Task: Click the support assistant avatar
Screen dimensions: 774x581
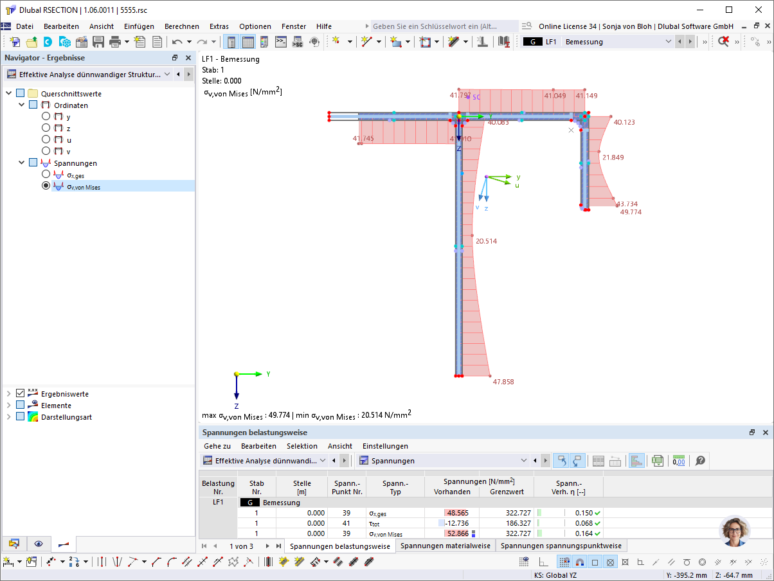Action: (x=734, y=531)
